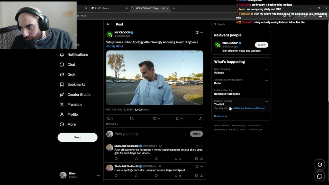Open more options on KICKSCOOP post
Viewport: 329px width, 185px height.
202,33
